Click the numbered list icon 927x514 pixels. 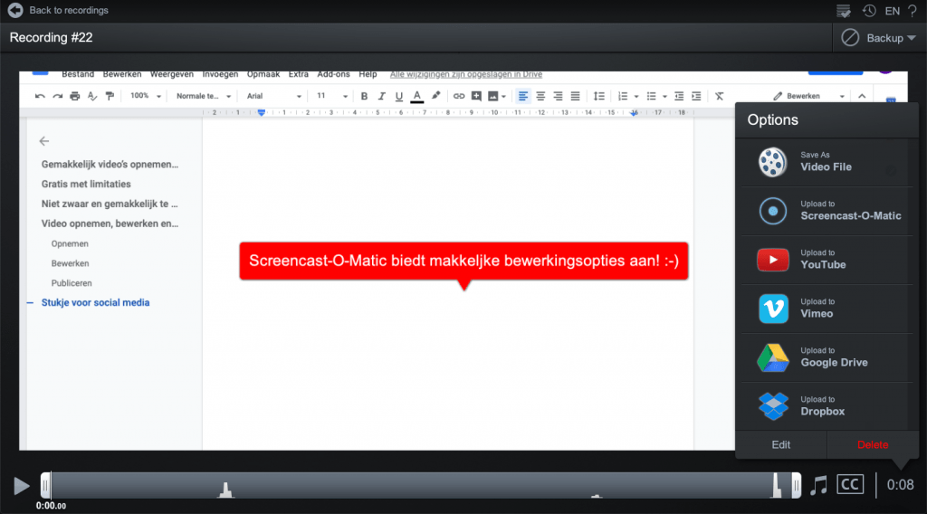623,96
